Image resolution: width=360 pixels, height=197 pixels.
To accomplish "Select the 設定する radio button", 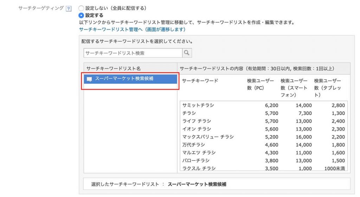I will [81, 15].
